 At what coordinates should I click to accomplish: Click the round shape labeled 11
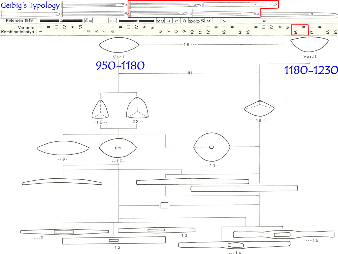pyautogui.click(x=211, y=147)
